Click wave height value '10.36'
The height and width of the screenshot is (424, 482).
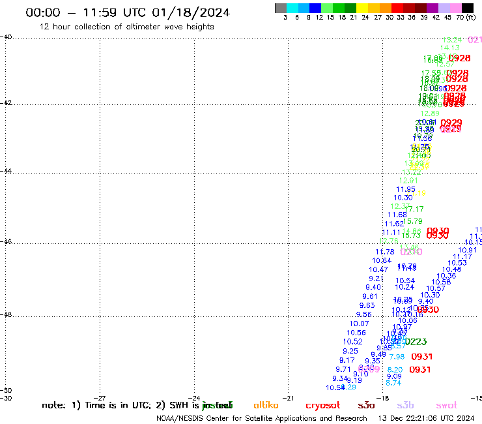click(x=446, y=276)
